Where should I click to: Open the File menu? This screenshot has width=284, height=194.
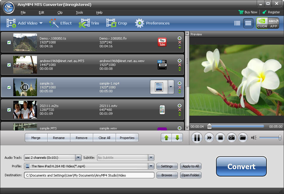click(23, 12)
